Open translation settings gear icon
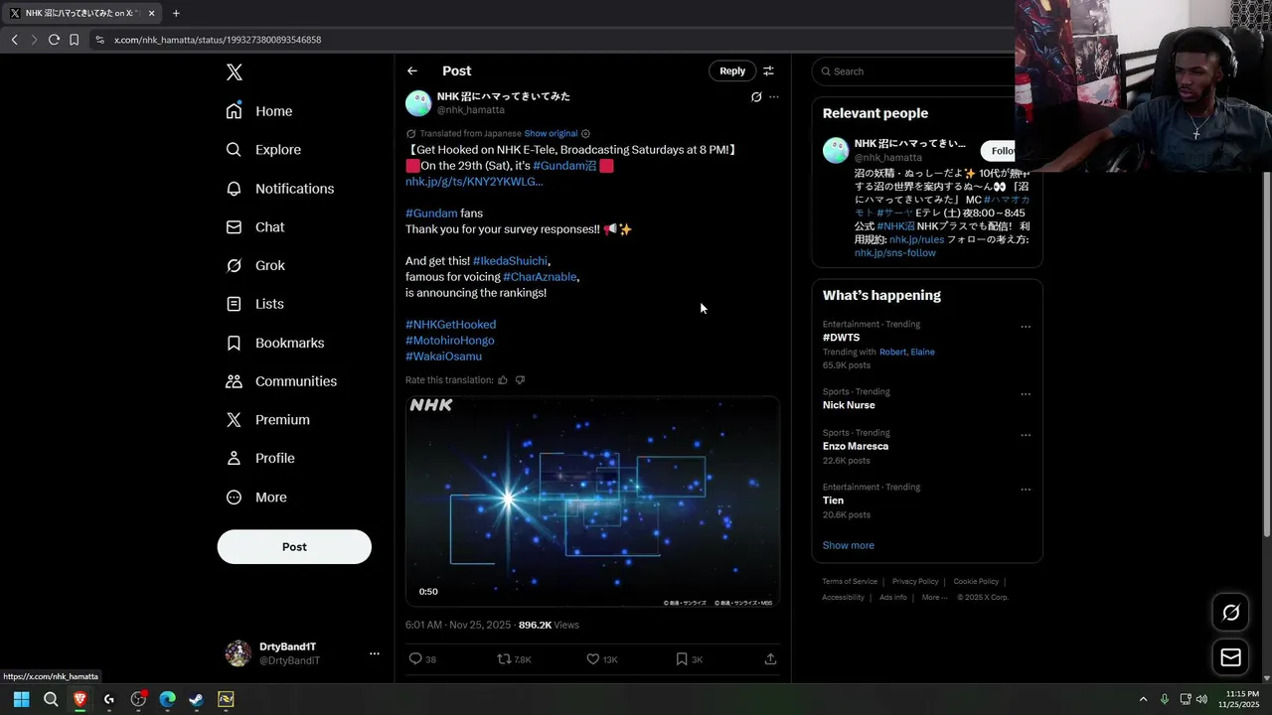 pyautogui.click(x=585, y=133)
